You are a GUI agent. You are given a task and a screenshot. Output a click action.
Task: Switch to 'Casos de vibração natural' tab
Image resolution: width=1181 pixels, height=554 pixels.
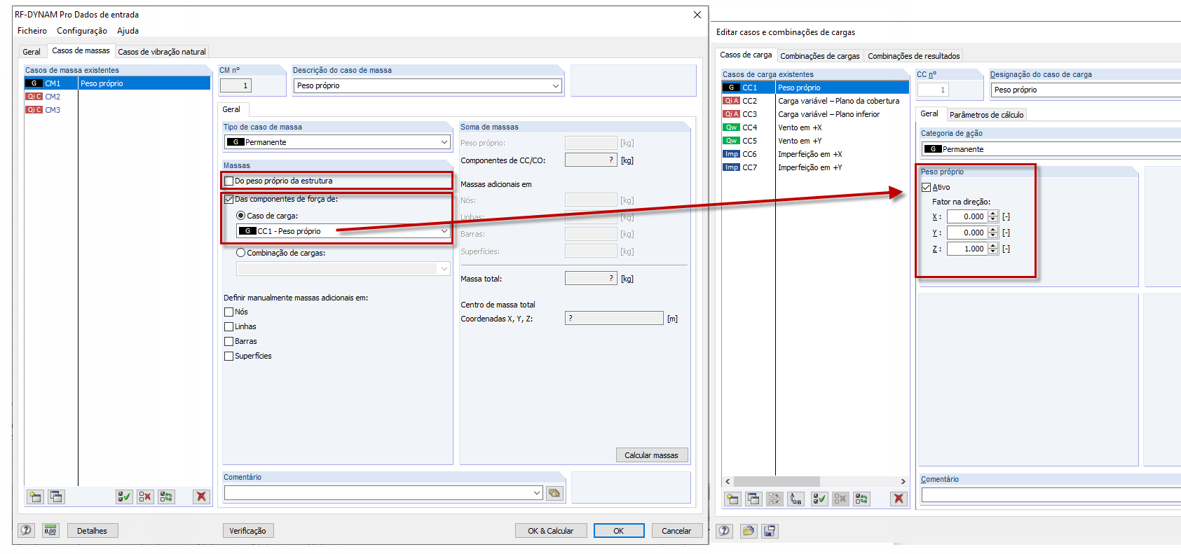[162, 52]
